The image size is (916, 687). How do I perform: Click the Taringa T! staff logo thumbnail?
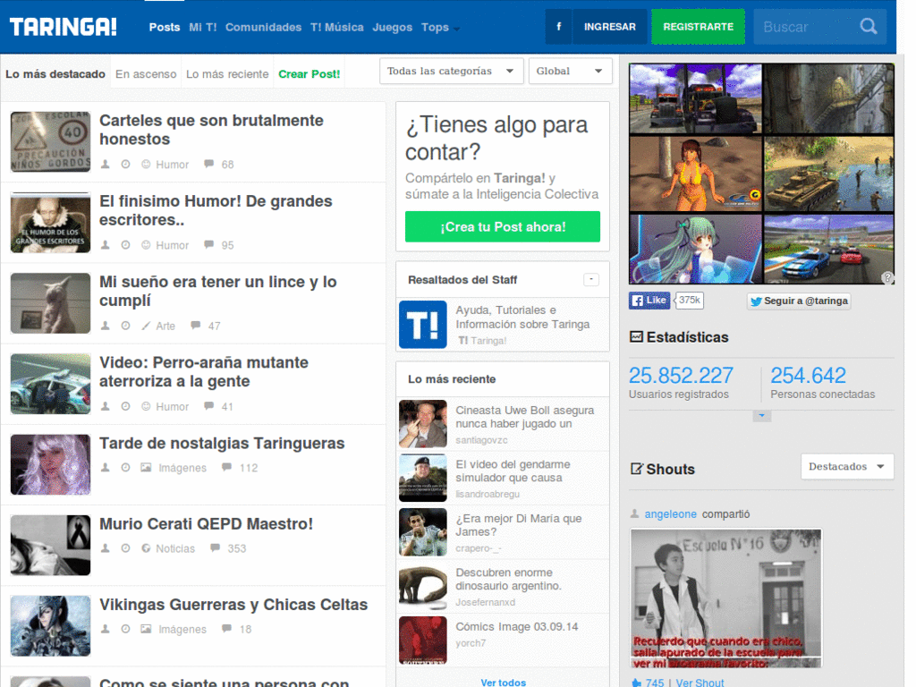click(x=423, y=325)
